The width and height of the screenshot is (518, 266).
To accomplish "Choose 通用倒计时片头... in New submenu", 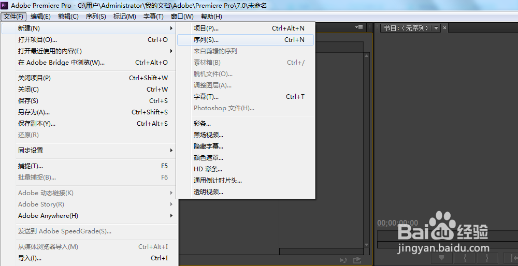I will click(x=246, y=181).
